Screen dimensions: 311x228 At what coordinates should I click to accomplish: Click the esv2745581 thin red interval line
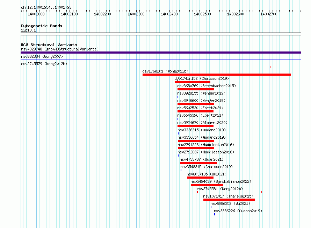coord(230,192)
